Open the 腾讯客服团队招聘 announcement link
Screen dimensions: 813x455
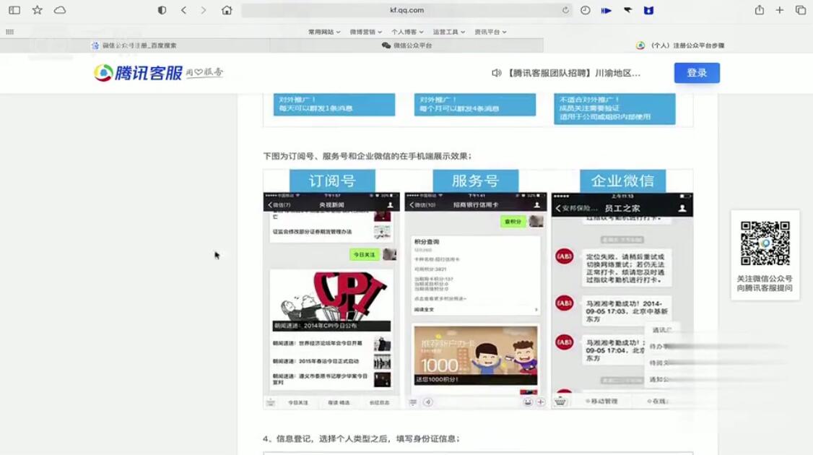(x=573, y=73)
